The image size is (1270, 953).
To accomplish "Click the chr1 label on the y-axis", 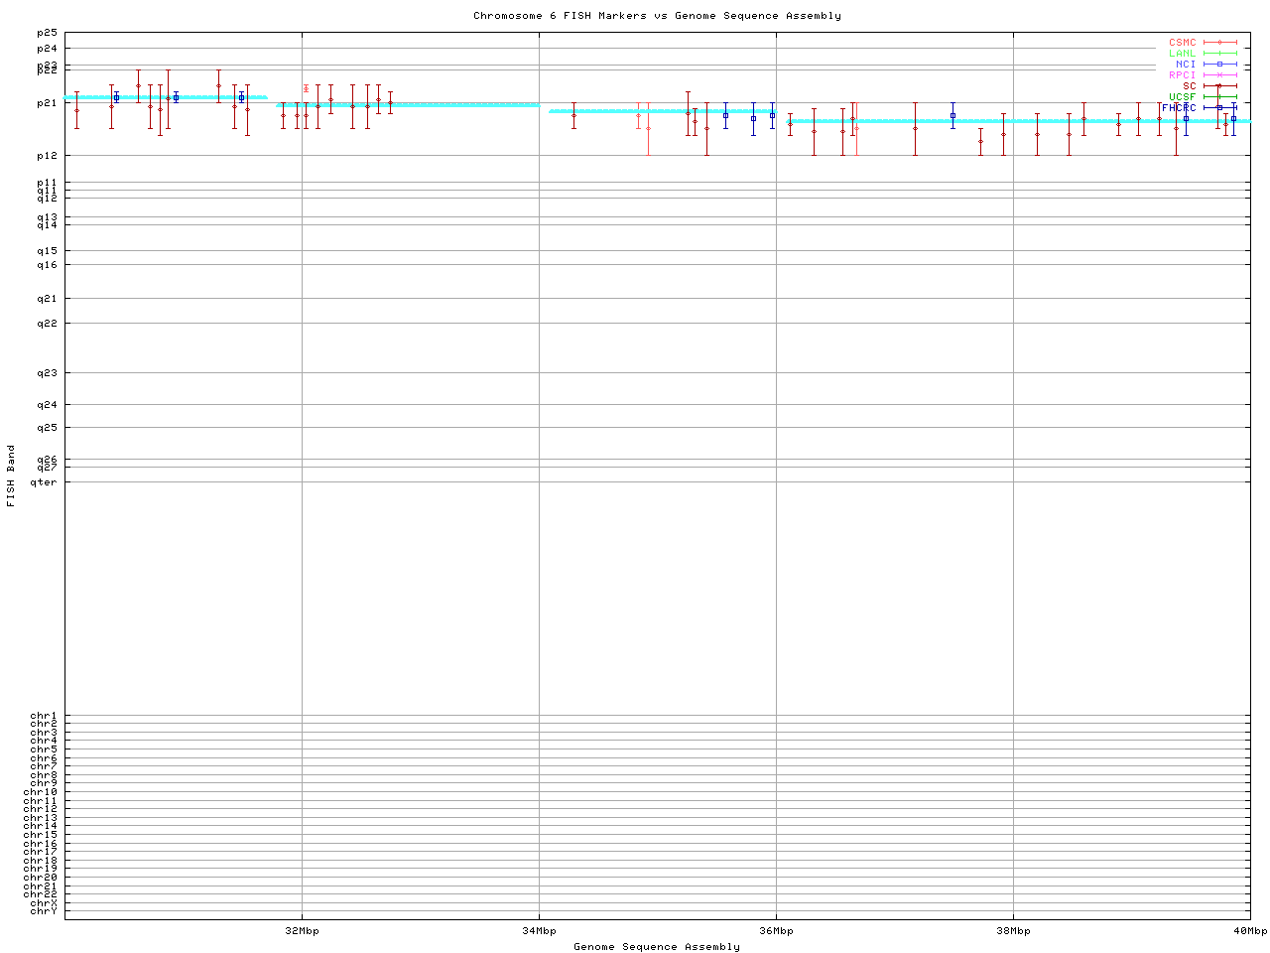I will [x=44, y=716].
